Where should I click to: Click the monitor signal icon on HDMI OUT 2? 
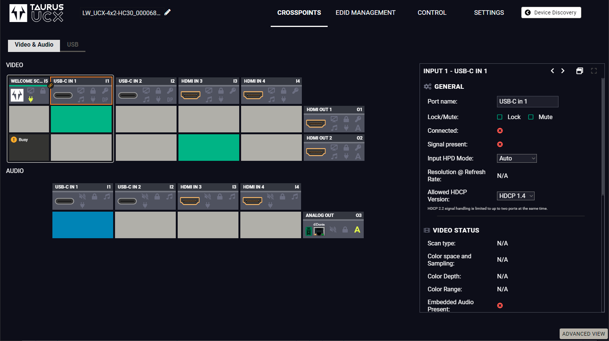334,148
